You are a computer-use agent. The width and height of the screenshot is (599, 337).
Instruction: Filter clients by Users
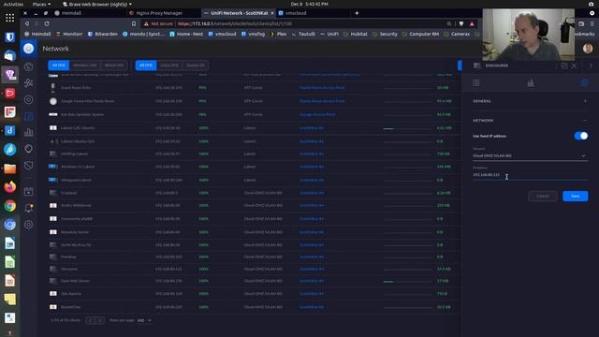pos(169,66)
